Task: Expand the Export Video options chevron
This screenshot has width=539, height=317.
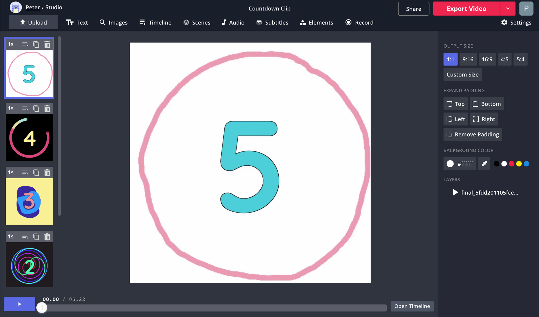Action: tap(508, 8)
